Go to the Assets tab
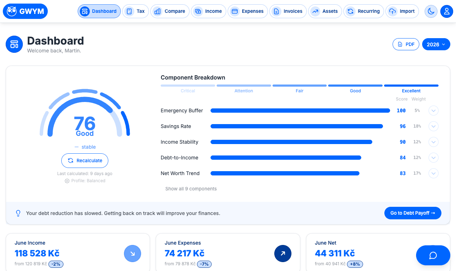Viewport: 456px width, 271px height. (x=325, y=11)
